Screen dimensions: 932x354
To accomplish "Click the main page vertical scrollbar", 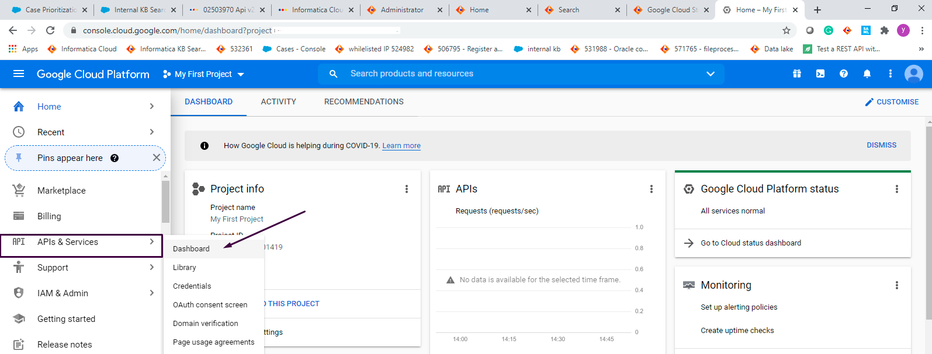I will point(928,222).
